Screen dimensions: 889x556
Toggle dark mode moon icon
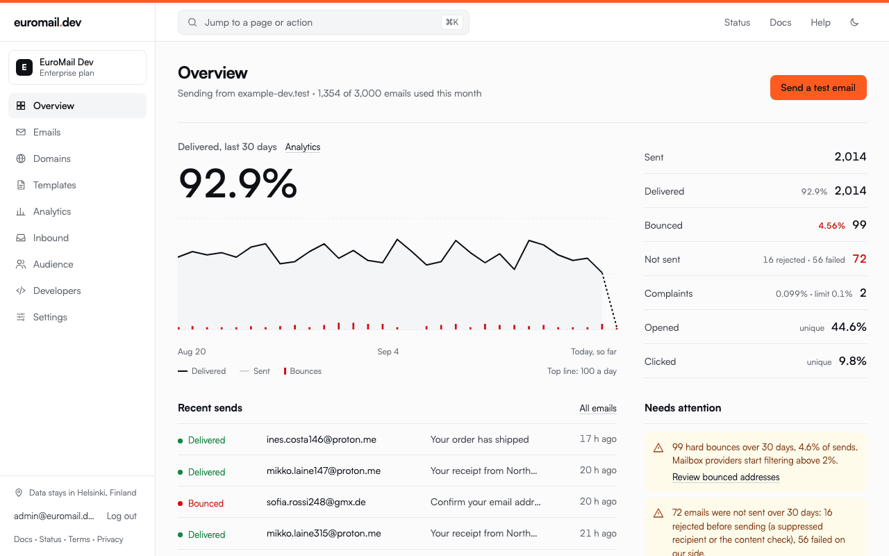854,22
